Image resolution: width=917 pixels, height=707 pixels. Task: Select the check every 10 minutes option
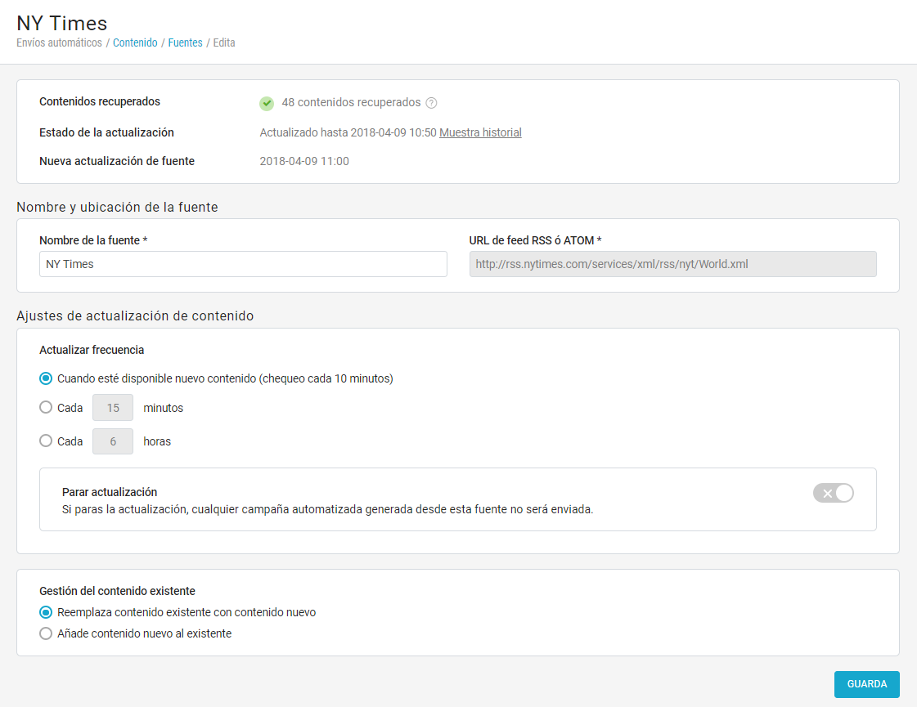click(x=46, y=378)
